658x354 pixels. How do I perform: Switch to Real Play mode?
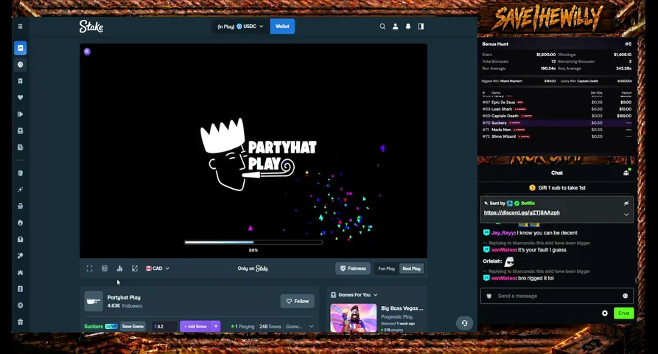coord(412,268)
